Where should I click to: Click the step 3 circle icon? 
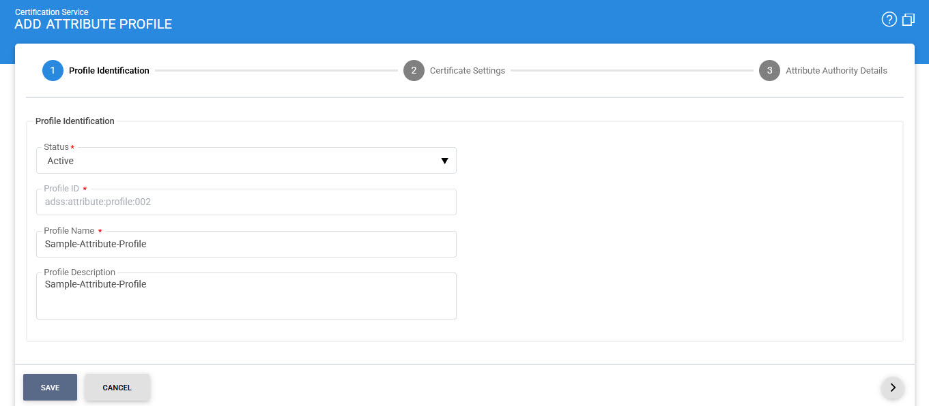(769, 70)
